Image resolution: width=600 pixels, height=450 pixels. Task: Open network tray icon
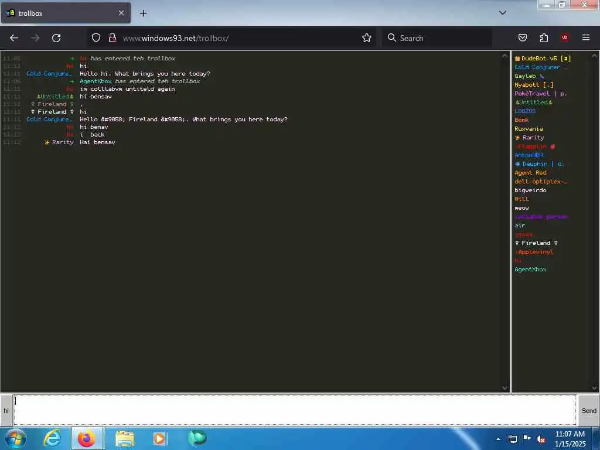[512, 439]
